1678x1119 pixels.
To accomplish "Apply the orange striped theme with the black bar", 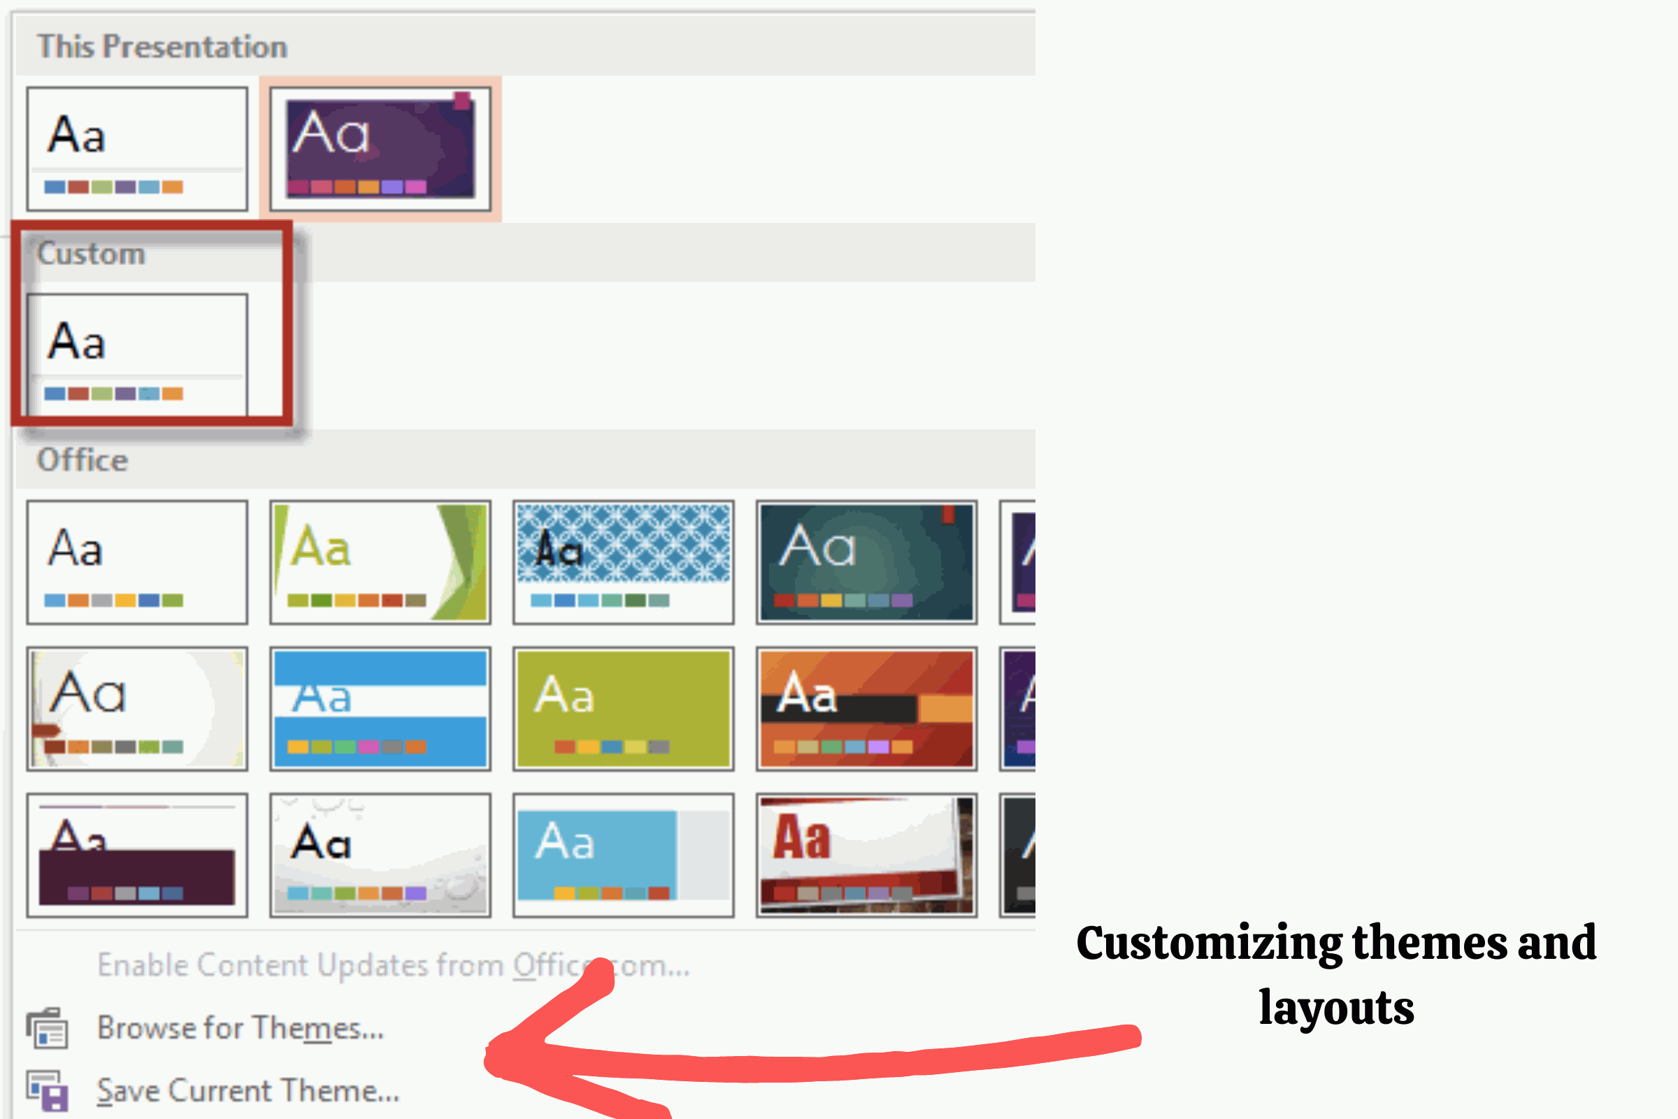I will [867, 708].
